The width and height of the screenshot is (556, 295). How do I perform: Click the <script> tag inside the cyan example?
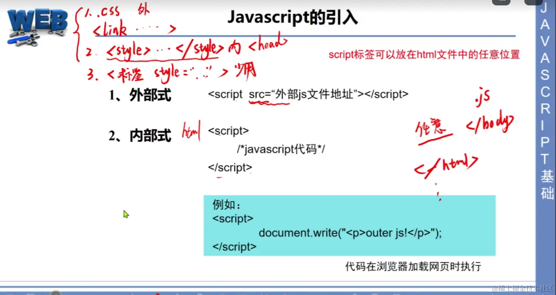pos(233,219)
